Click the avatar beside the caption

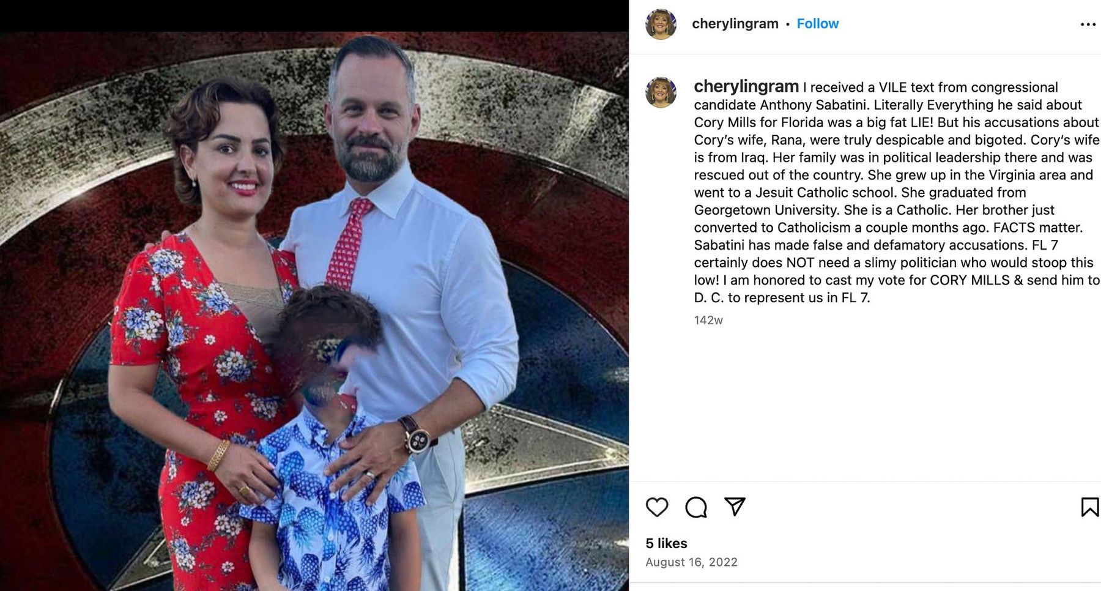pyautogui.click(x=661, y=92)
